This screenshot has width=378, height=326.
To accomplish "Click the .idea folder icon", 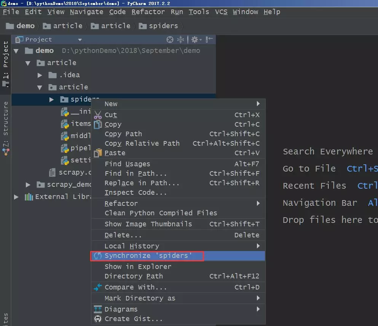I will point(52,75).
